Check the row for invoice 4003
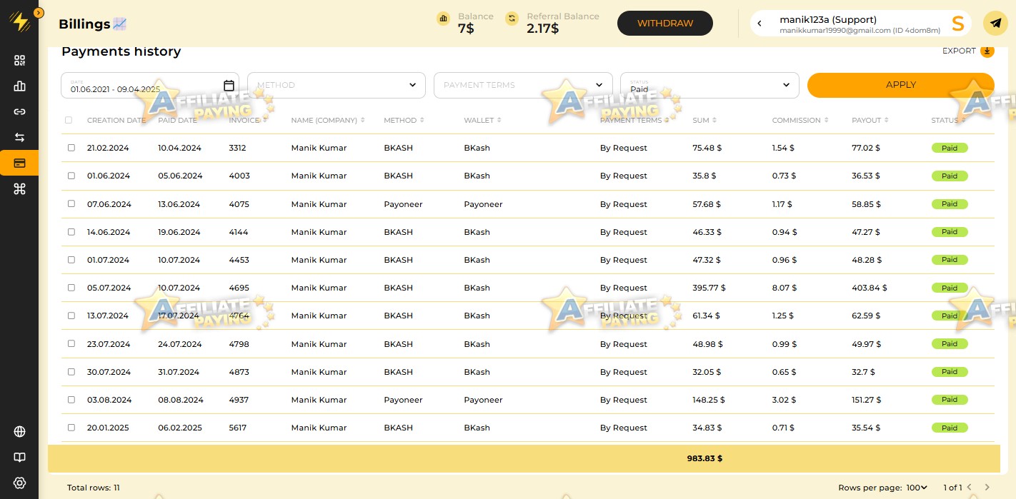 (71, 176)
